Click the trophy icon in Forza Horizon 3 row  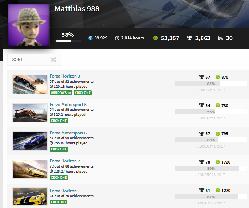pyautogui.click(x=202, y=77)
